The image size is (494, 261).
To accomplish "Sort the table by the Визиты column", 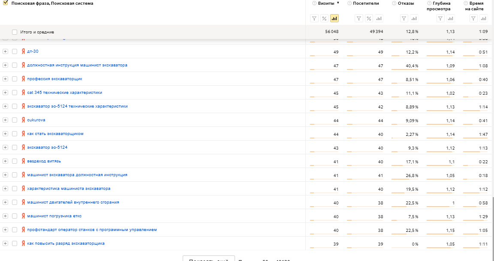I will (326, 3).
